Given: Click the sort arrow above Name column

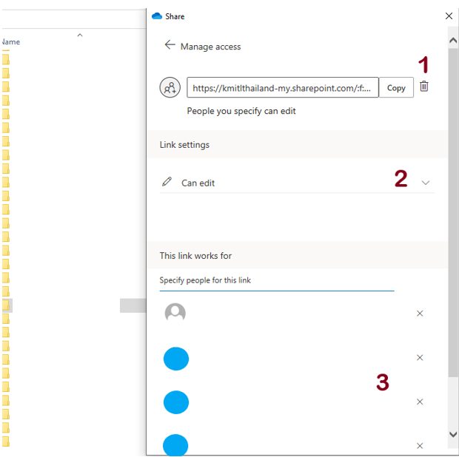Looking at the screenshot, I should pyautogui.click(x=80, y=35).
